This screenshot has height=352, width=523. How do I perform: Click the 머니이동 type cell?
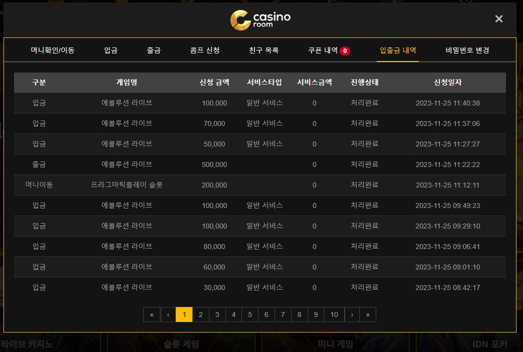pos(39,185)
